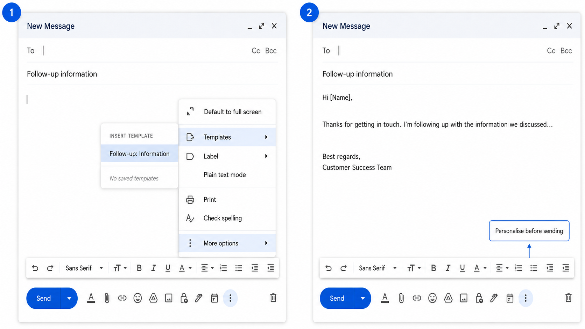Insert emoji icon in first window

(x=138, y=298)
